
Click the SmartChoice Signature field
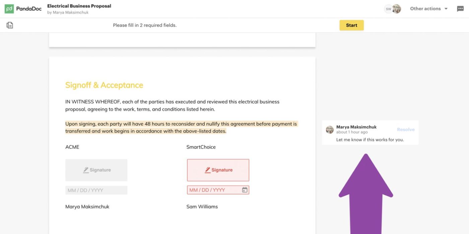click(x=218, y=170)
